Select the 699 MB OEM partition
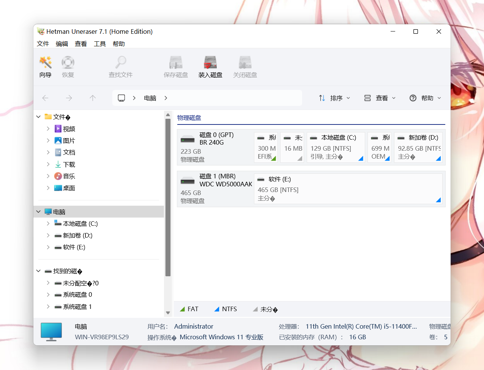The image size is (484, 370). point(380,147)
